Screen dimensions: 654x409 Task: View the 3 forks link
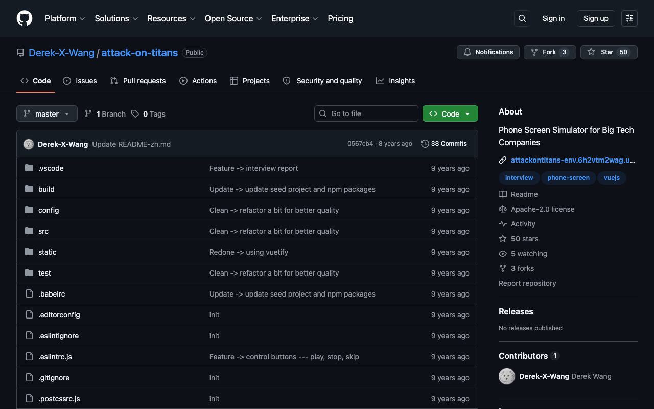(516, 268)
